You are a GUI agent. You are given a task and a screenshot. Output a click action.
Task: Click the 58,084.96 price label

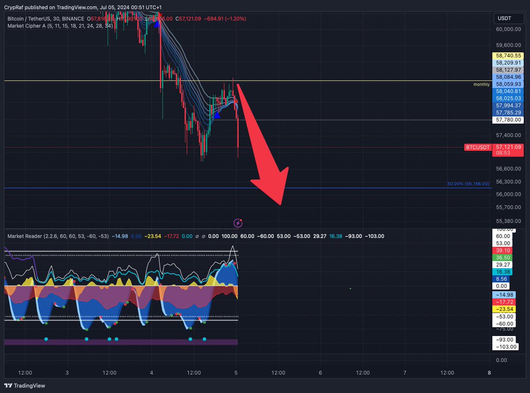coord(509,77)
